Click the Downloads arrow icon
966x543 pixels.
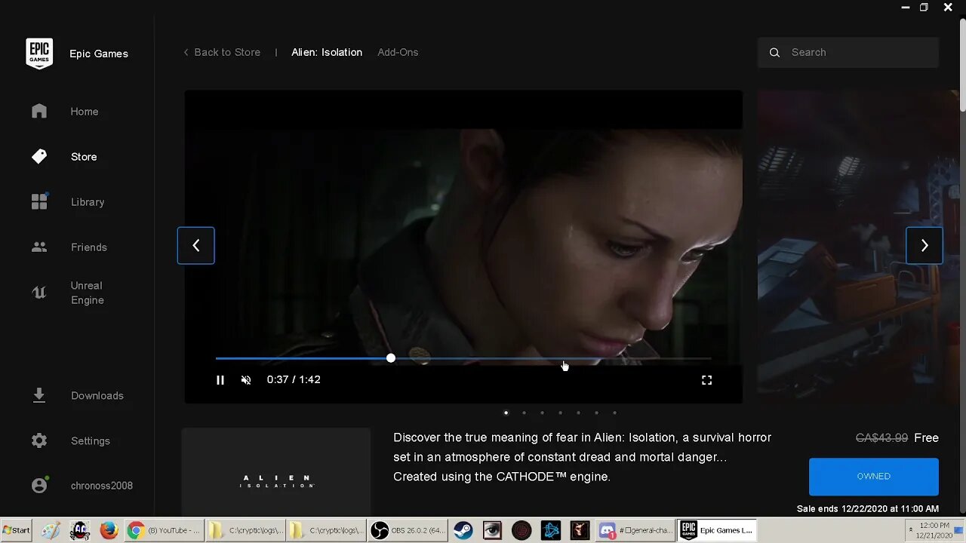point(39,395)
